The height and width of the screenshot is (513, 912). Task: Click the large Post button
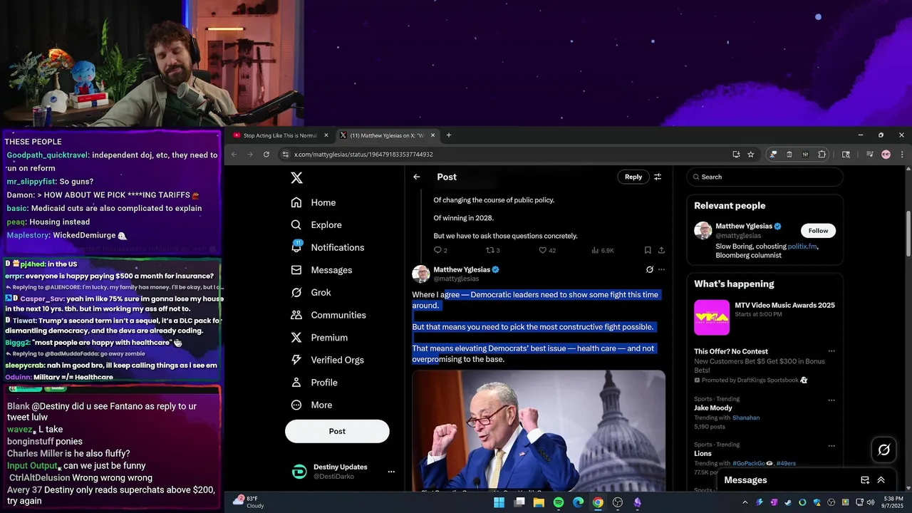[337, 431]
